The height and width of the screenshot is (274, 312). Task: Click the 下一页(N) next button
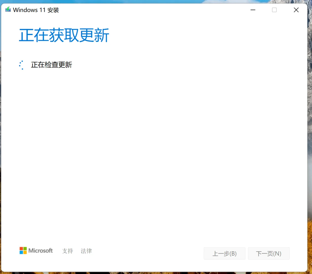coord(269,253)
